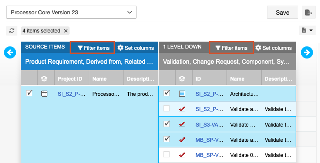
Task: Click the red checkmark icon in the checked MB_SP-V... Validate a... row
Action: click(182, 140)
